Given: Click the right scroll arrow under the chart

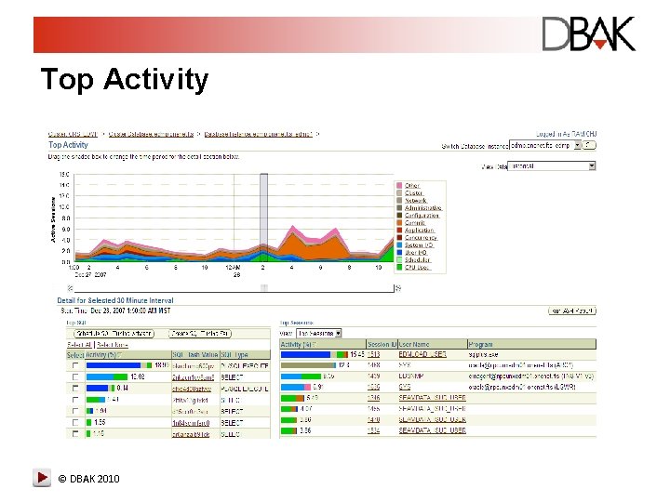Looking at the screenshot, I should tap(398, 288).
